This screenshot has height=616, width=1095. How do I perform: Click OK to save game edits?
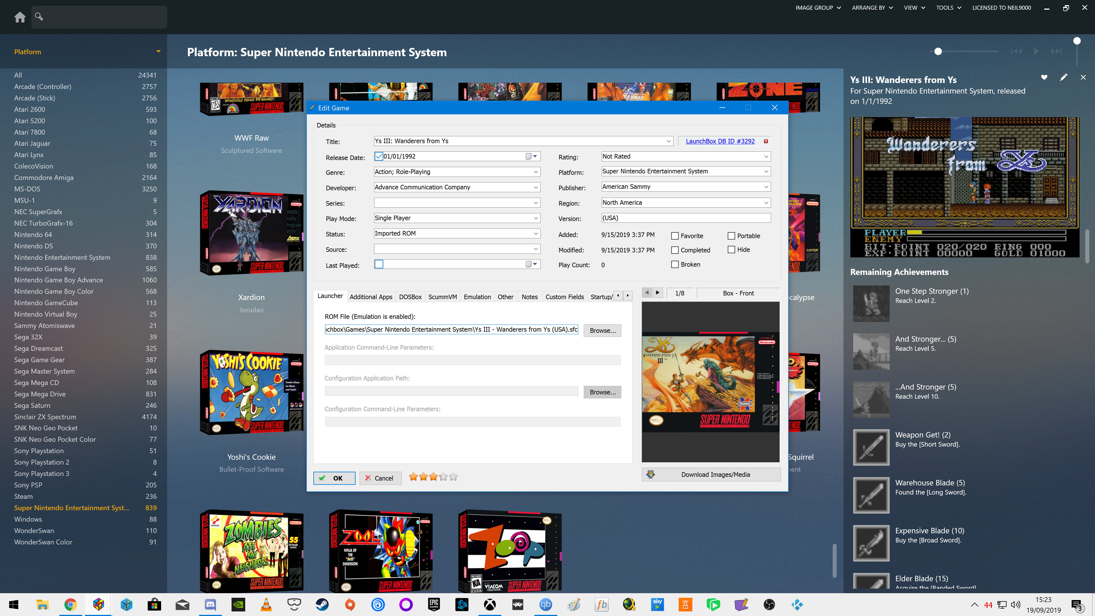[334, 478]
